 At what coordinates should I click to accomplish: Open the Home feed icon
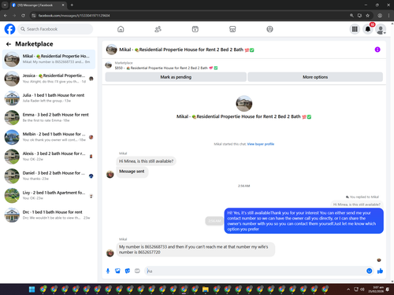click(x=121, y=29)
